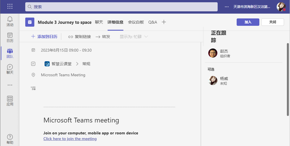Click the meeting title Module 3 Journey to space
This screenshot has width=290, height=146.
tap(64, 22)
